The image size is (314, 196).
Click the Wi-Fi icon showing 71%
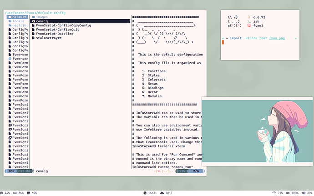pyautogui.click(x=274, y=193)
